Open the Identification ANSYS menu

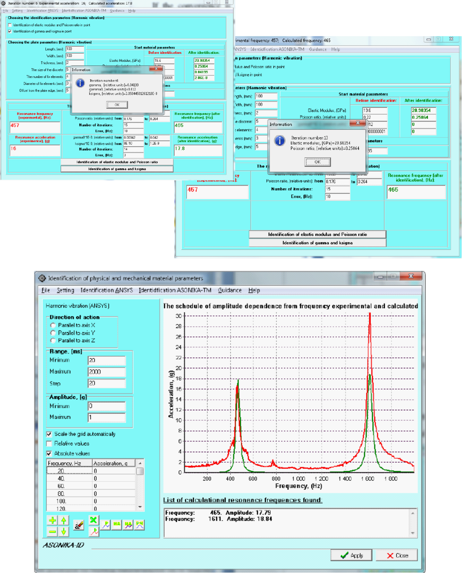coord(107,290)
